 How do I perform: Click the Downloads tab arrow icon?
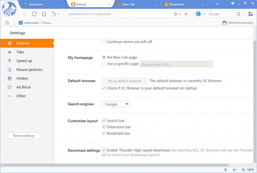[x=166, y=4]
